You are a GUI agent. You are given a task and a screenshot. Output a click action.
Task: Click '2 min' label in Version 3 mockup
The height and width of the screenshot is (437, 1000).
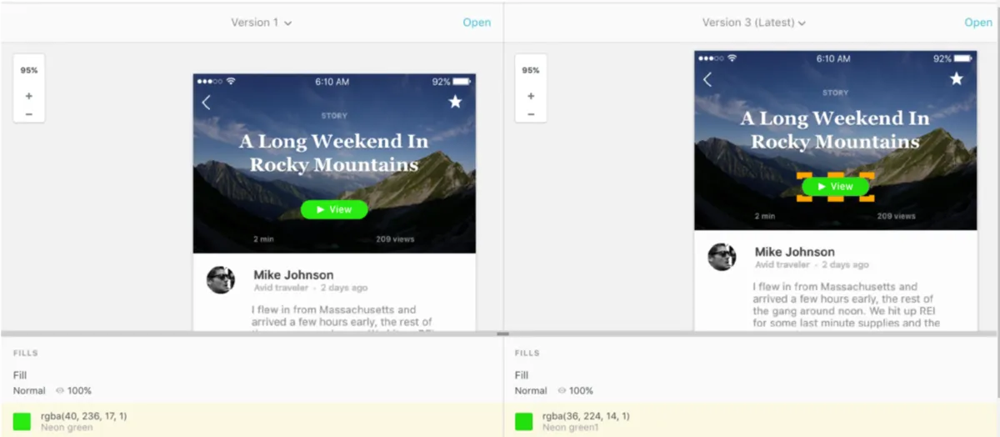[766, 216]
